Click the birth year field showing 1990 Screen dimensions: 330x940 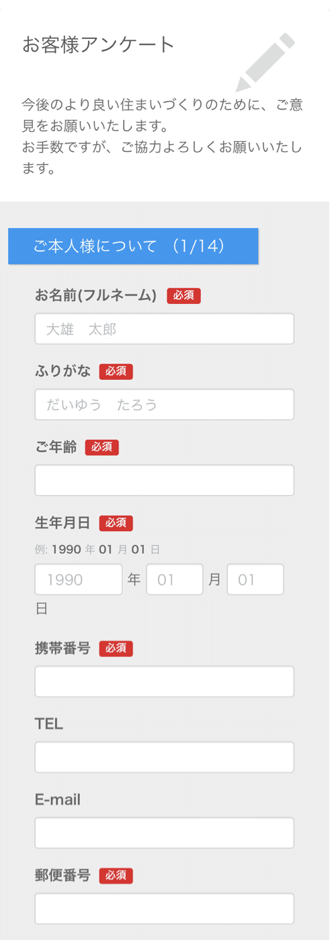pos(79,580)
